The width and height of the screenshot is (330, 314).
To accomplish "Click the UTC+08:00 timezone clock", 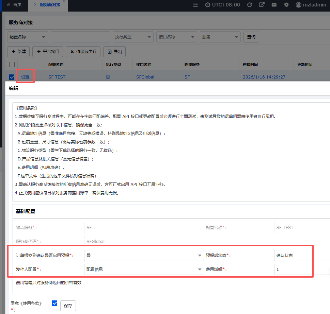I will [x=222, y=5].
